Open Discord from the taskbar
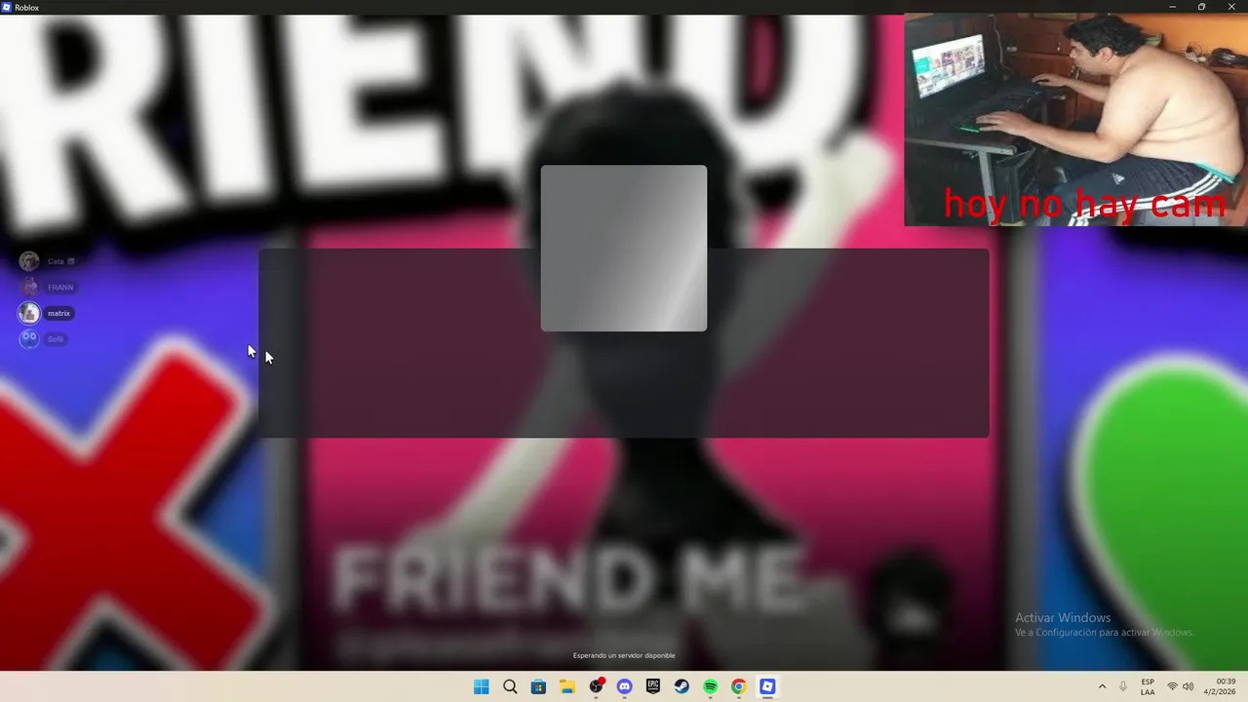1248x702 pixels. (625, 686)
